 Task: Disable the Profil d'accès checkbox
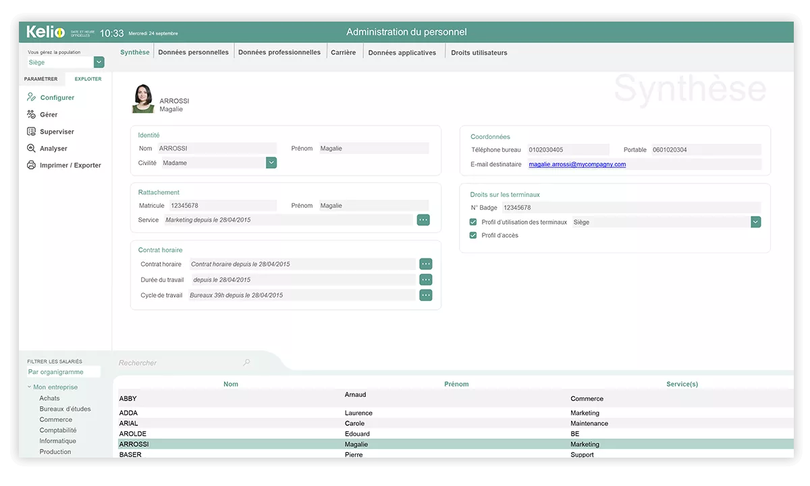473,235
